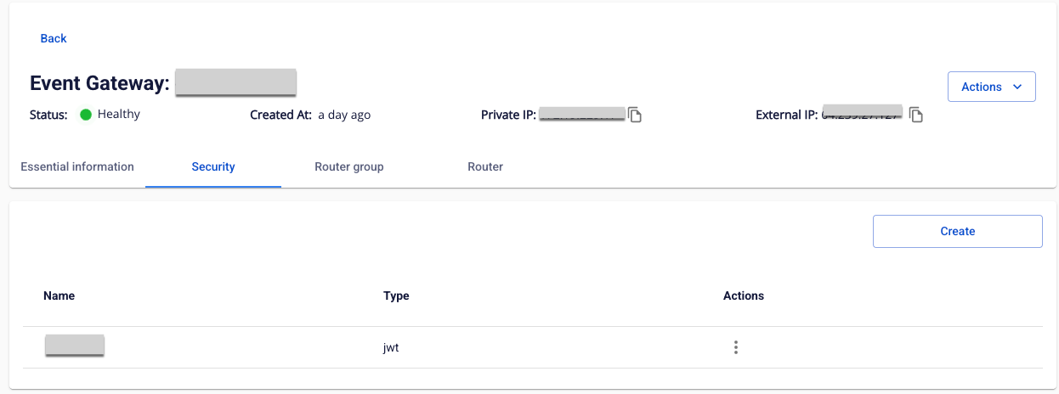
Task: Go back using the Back link
Action: coord(54,38)
